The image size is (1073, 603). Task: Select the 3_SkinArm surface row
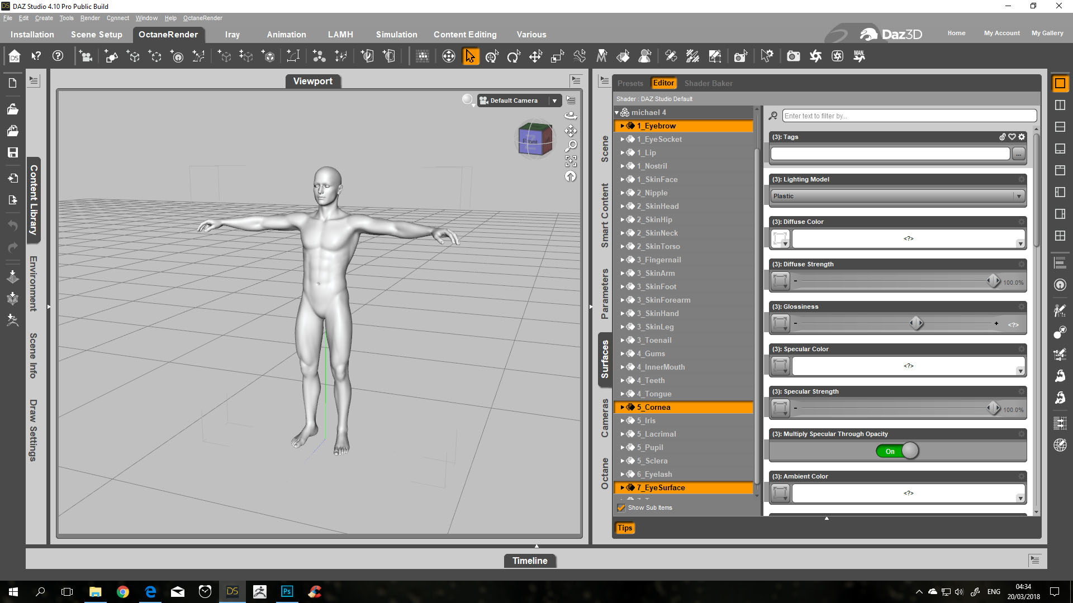coord(683,274)
